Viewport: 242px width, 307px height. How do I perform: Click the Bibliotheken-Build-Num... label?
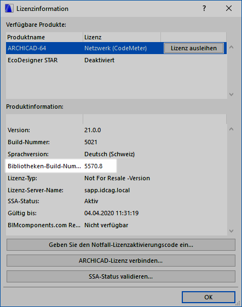click(x=44, y=166)
